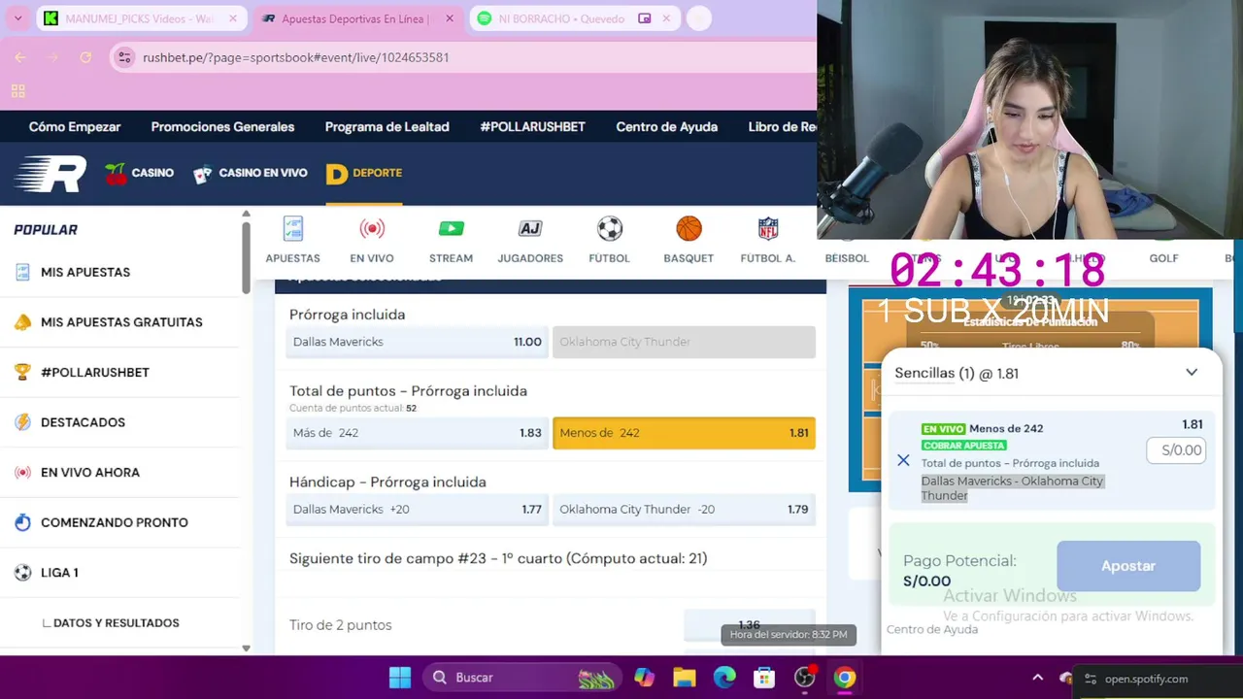
Task: Open Programa de Lealtad menu item
Action: [x=386, y=127]
